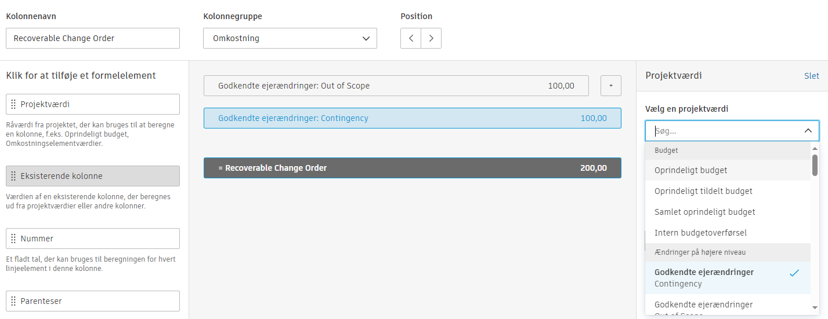The width and height of the screenshot is (828, 319).
Task: Click the checkmark beside Godkendte ejerændringer Contingency
Action: [x=794, y=273]
